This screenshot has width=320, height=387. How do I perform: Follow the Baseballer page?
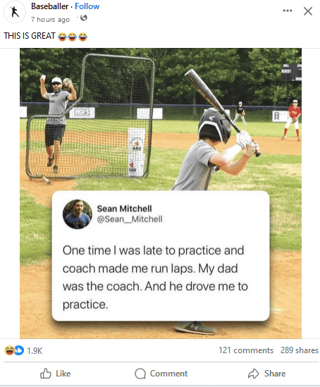click(x=87, y=6)
